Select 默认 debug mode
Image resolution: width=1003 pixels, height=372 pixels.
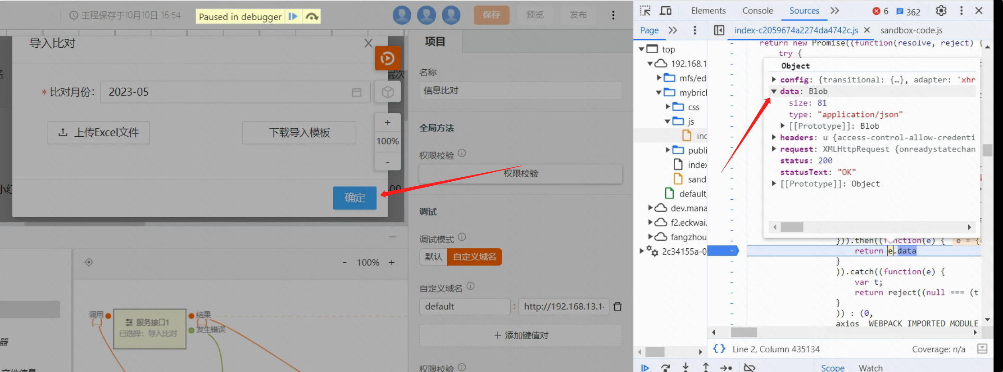[433, 257]
